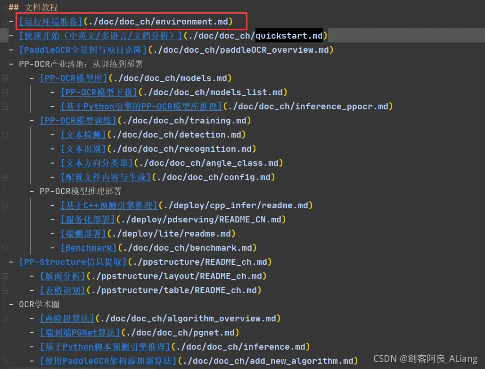Open the 两阶段算法 link
The width and height of the screenshot is (485, 369).
[x=67, y=319]
